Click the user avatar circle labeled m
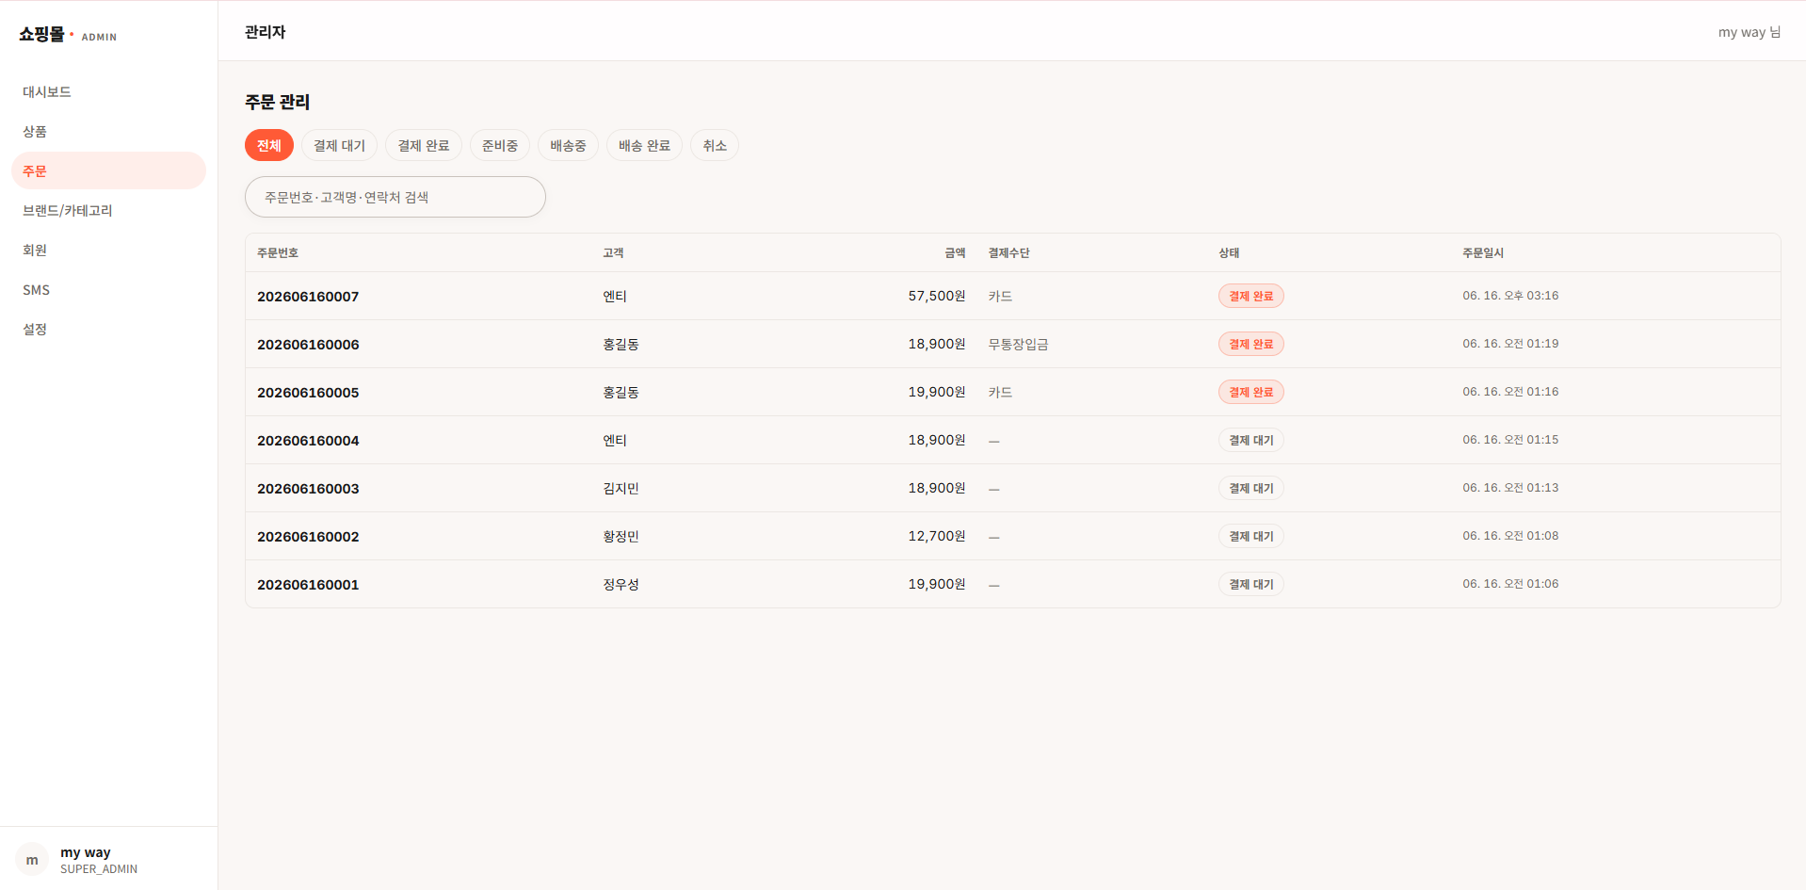This screenshot has width=1806, height=890. (32, 859)
